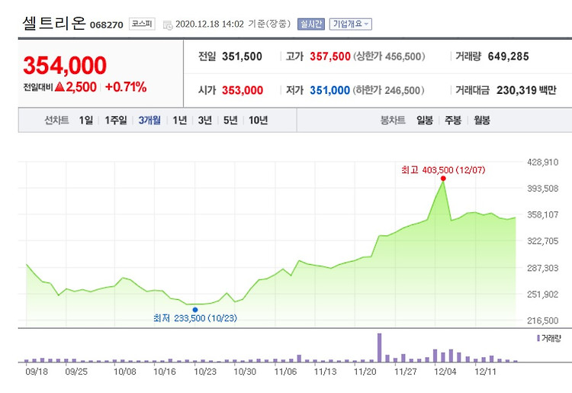Show the 일봉 daily candle chart
Image resolution: width=572 pixels, height=393 pixels.
[x=425, y=120]
